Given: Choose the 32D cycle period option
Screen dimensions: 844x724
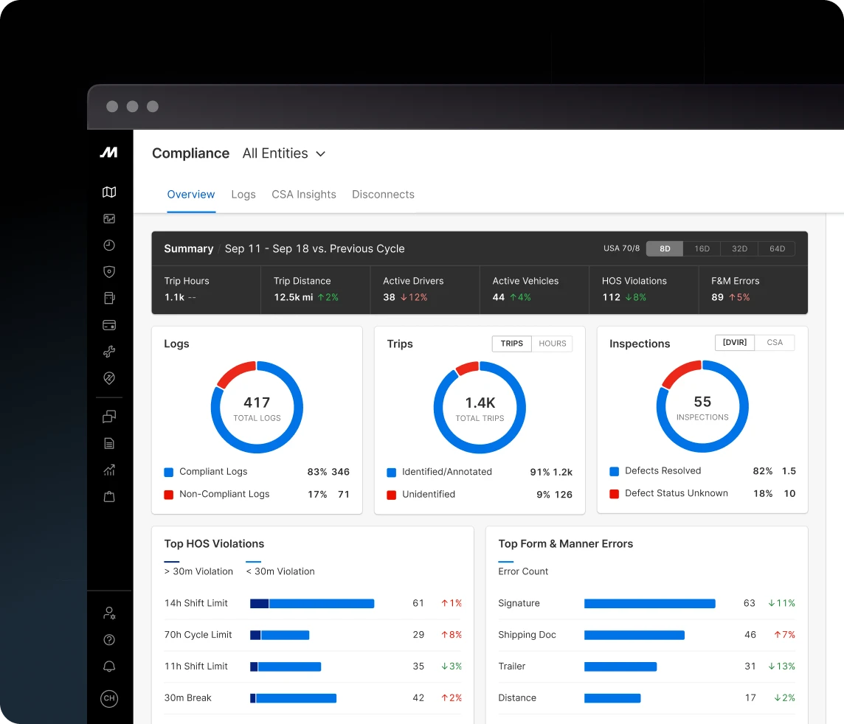Looking at the screenshot, I should coord(739,249).
